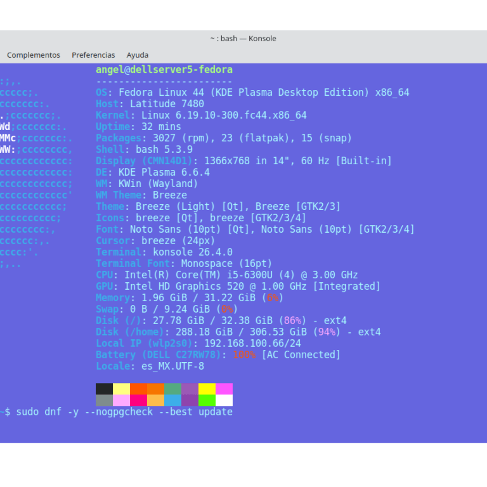The width and height of the screenshot is (487, 487).
Task: Select the angel@dellserver5-fedora header text
Action: click(164, 70)
